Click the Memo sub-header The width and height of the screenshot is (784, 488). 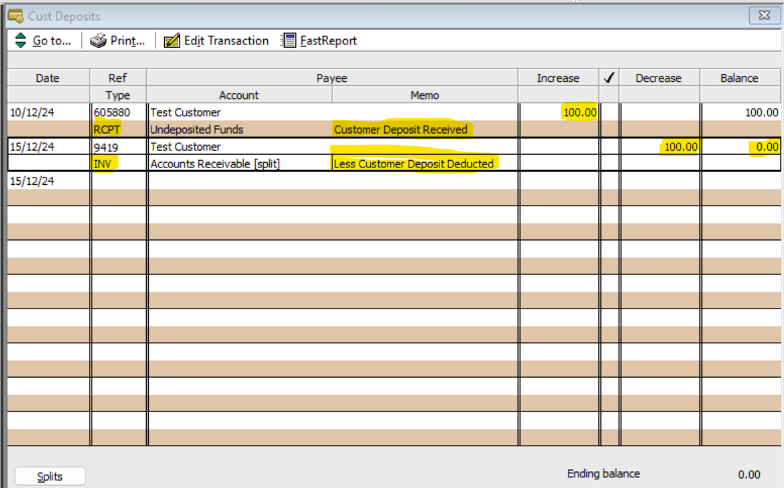pos(425,95)
